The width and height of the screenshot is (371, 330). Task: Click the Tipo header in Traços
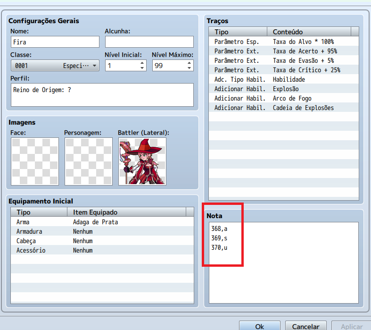pos(238,32)
